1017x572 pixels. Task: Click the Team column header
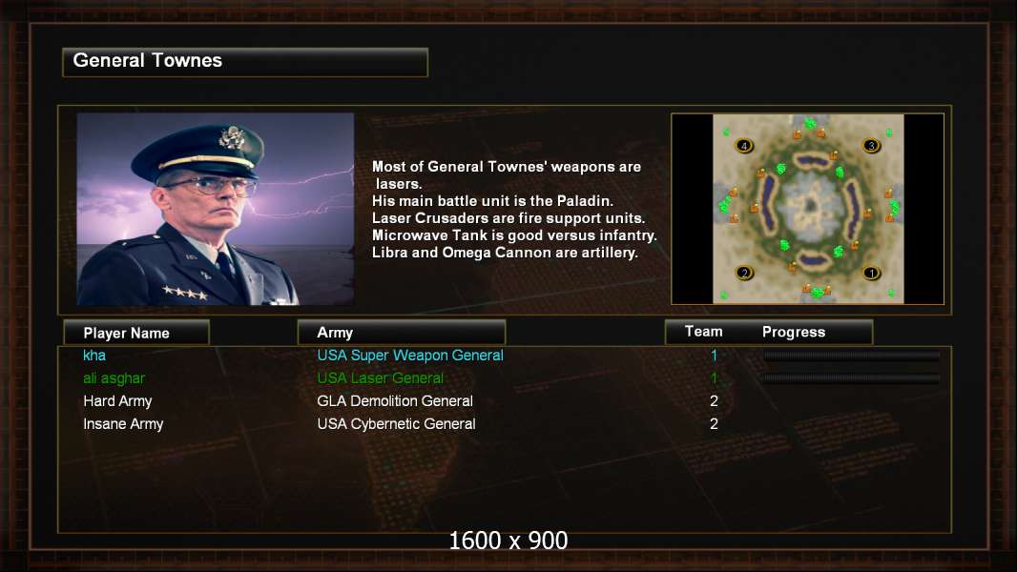pos(704,332)
